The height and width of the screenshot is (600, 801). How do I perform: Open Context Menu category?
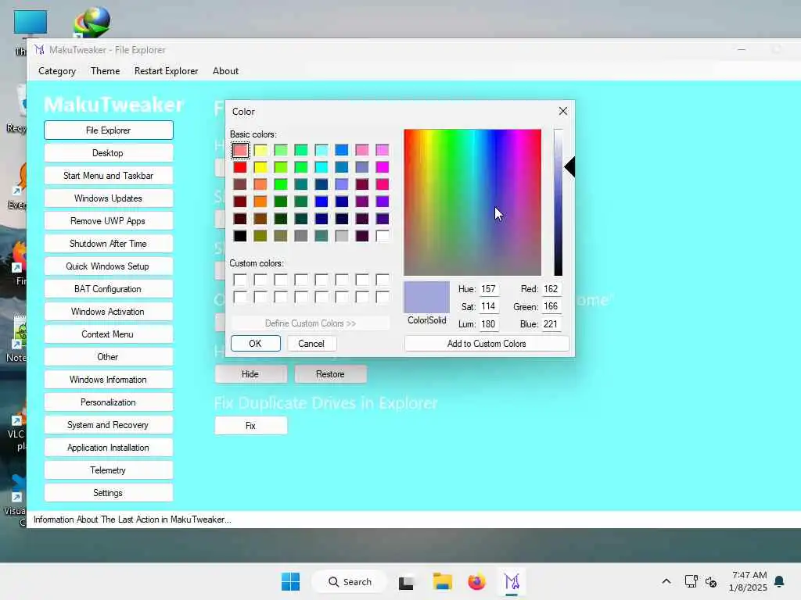(x=108, y=334)
